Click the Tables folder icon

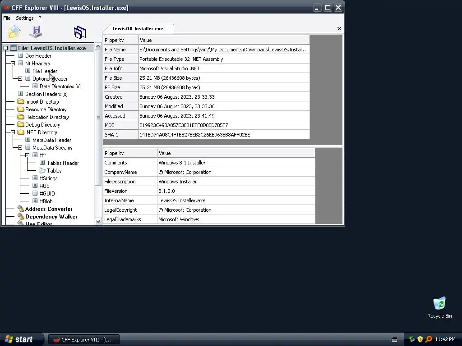pyautogui.click(x=42, y=170)
